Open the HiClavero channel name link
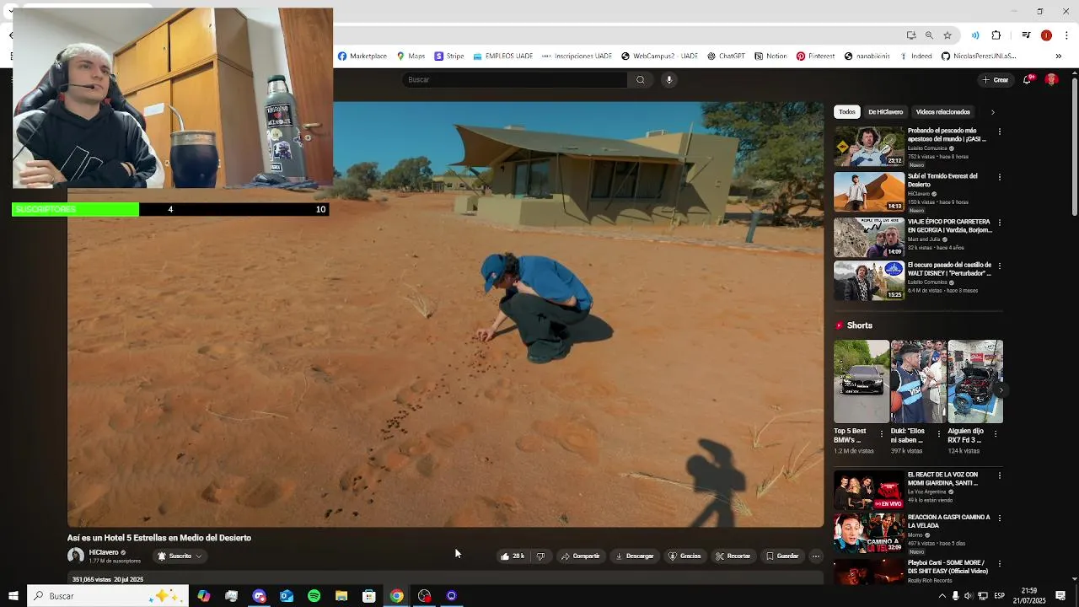 click(x=104, y=552)
